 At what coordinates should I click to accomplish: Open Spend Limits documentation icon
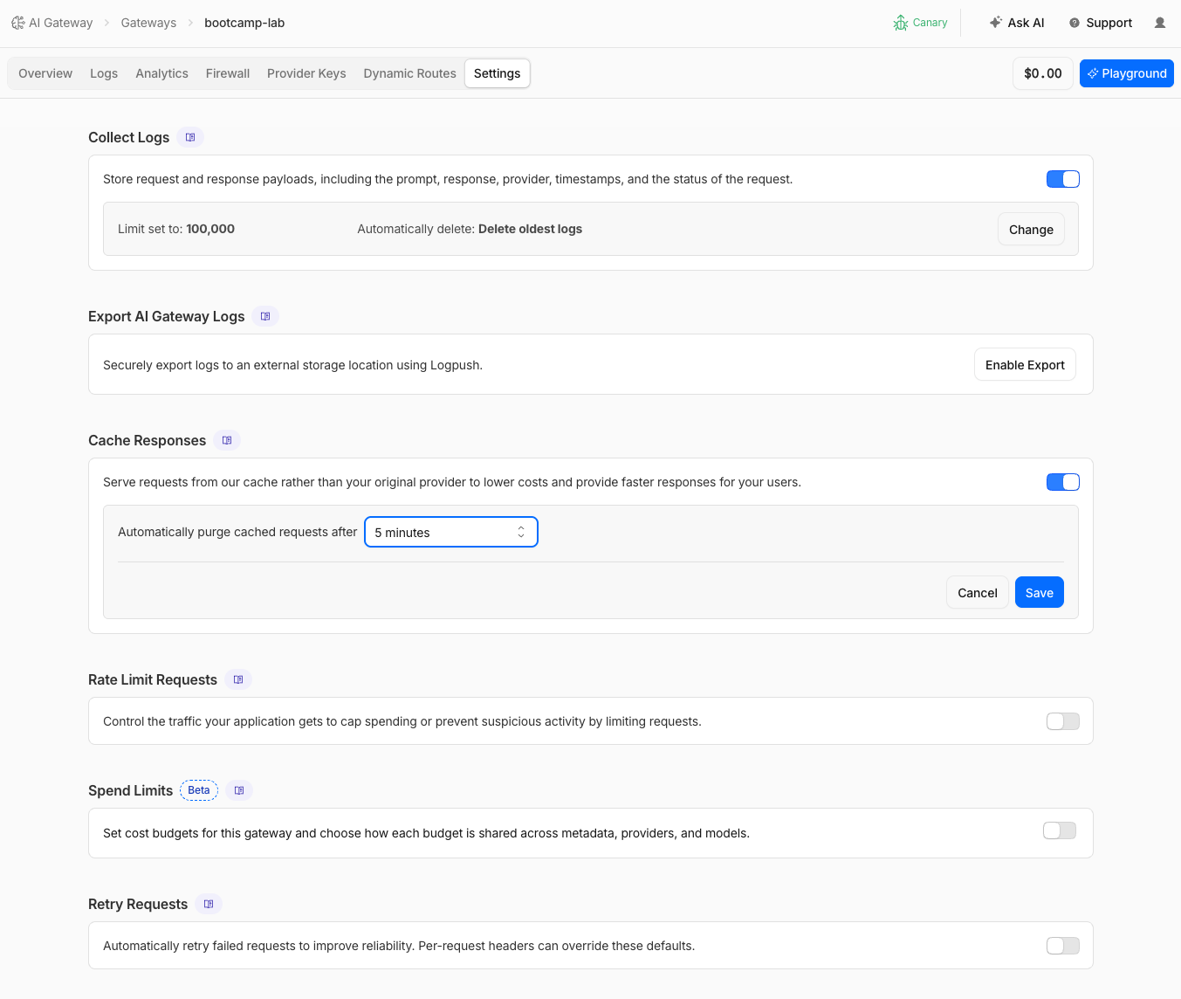coord(239,790)
